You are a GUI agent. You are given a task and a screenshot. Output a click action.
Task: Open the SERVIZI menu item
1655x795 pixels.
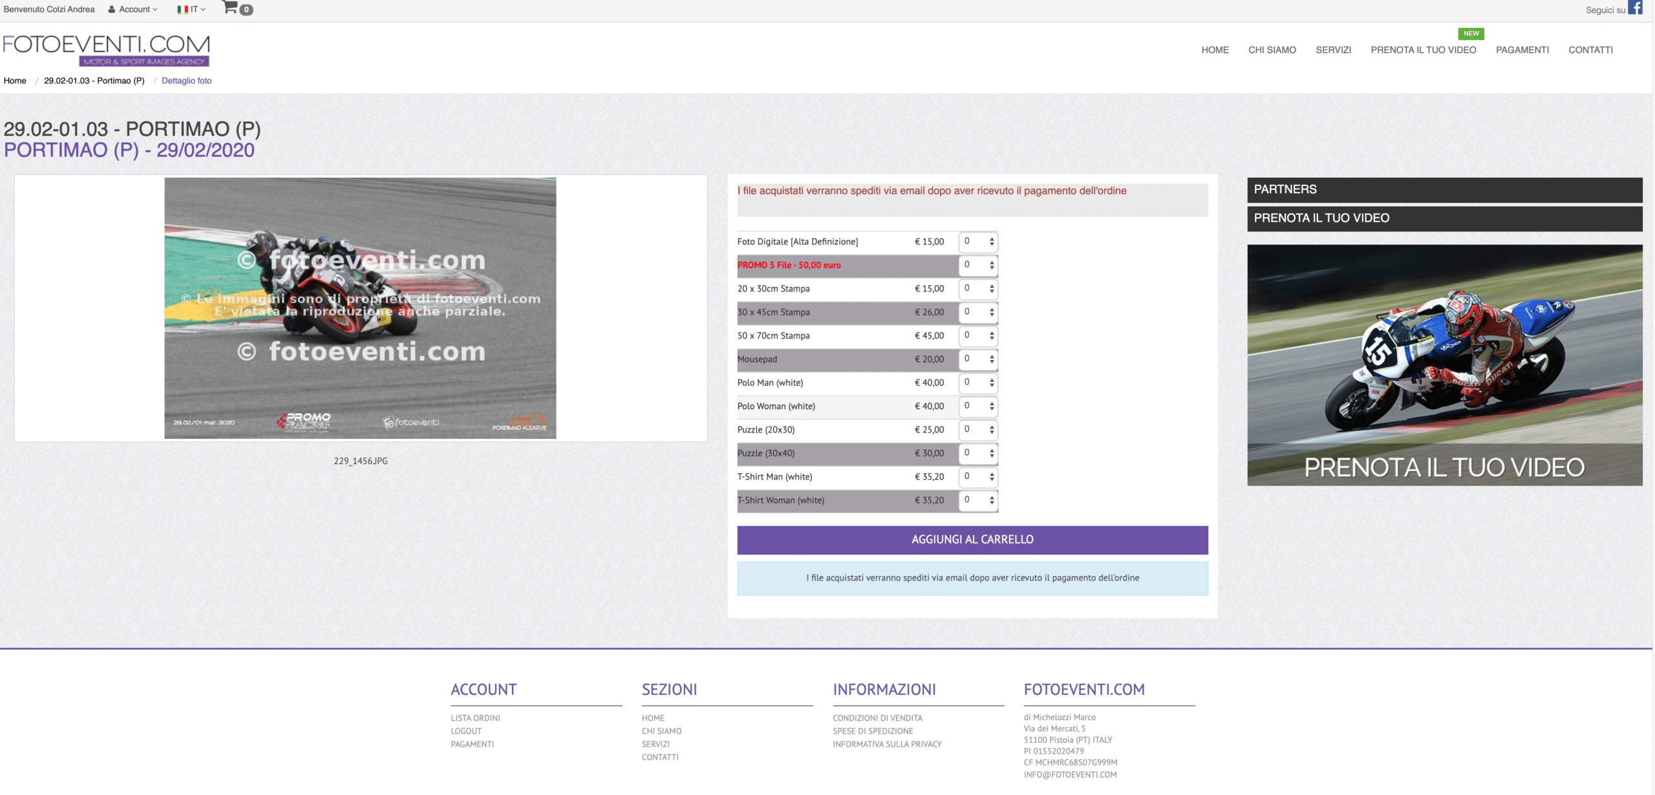[1333, 50]
